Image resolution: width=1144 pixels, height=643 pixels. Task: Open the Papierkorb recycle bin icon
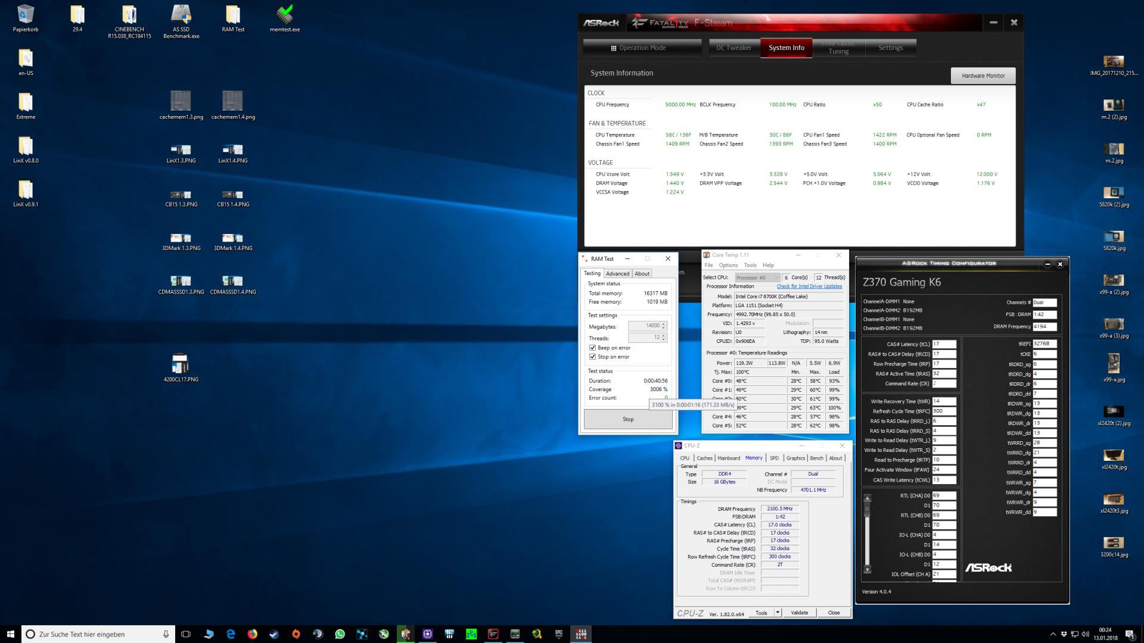26,18
